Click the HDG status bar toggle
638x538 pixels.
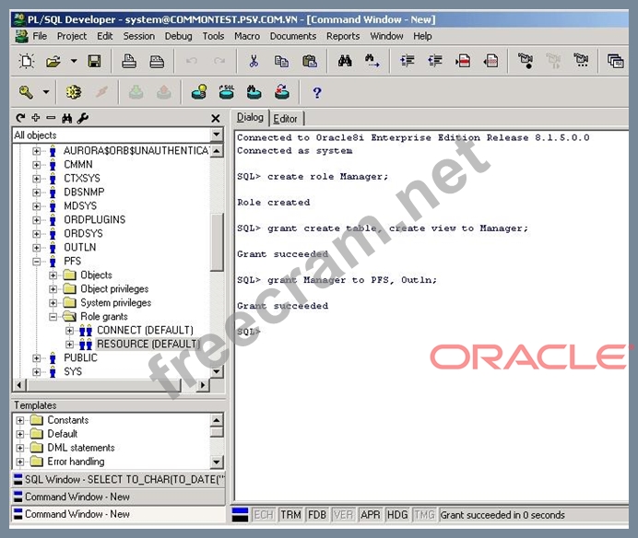[397, 515]
